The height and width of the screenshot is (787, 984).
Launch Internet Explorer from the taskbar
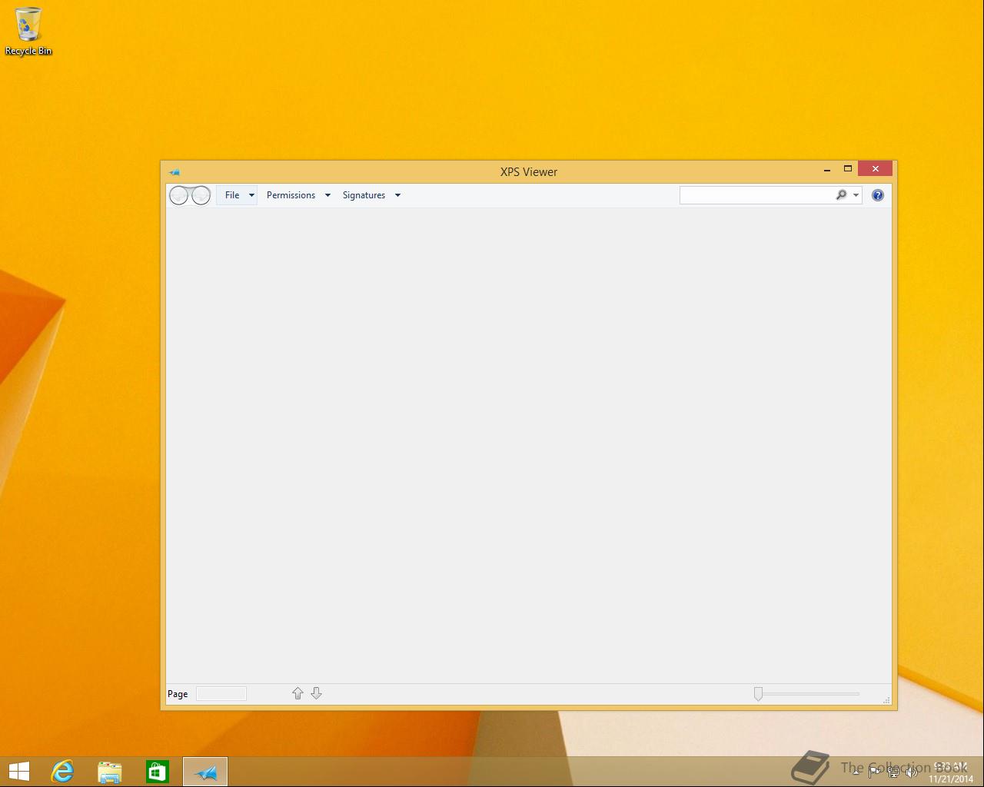(x=62, y=772)
